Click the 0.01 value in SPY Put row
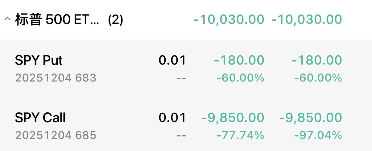 coord(172,60)
